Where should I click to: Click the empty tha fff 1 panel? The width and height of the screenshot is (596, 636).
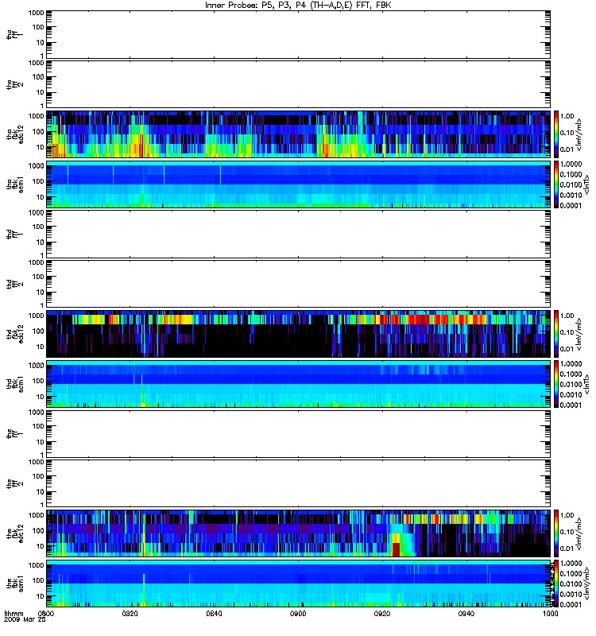click(298, 34)
